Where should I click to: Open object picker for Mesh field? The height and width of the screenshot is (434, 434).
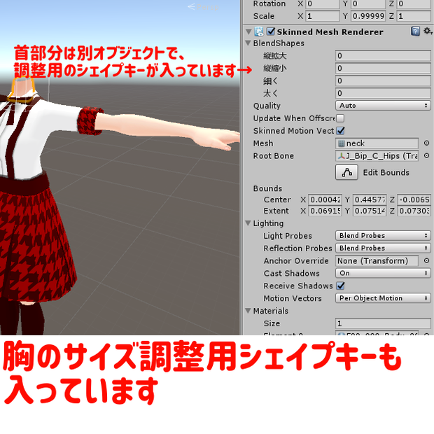tap(426, 143)
